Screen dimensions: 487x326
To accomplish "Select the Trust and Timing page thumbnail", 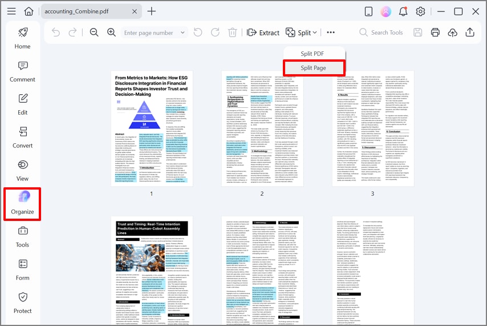I will point(152,271).
